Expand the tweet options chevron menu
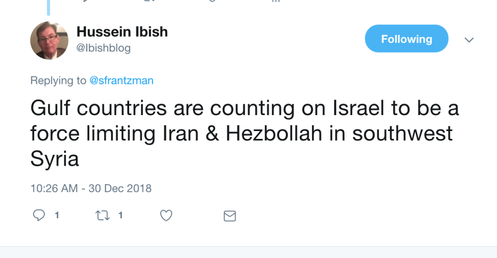This screenshot has width=497, height=258. coord(469,40)
